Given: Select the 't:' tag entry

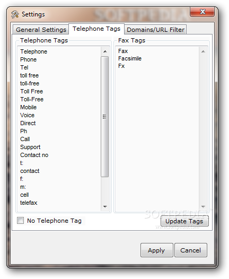Looking at the screenshot, I should (22, 163).
